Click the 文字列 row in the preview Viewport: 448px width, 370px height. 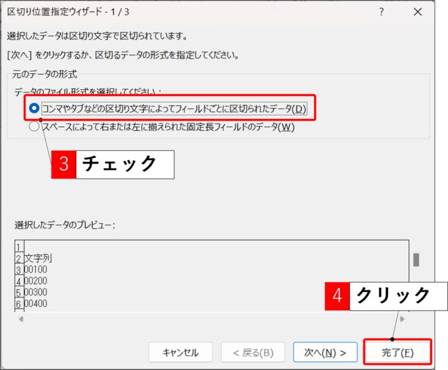click(x=38, y=258)
